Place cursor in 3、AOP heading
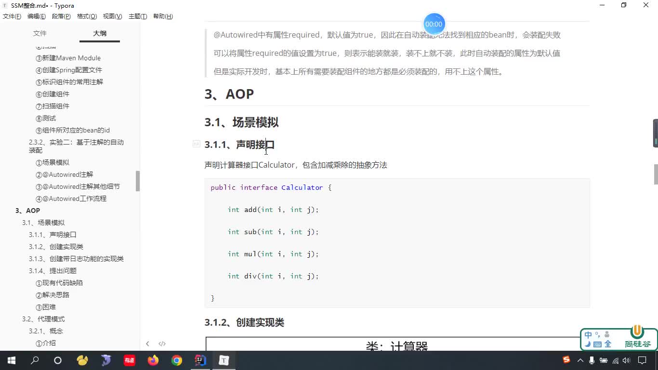The height and width of the screenshot is (370, 658). [229, 94]
